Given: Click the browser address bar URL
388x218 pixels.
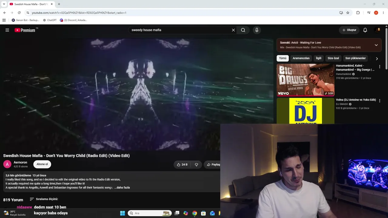Looking at the screenshot, I should coord(79,13).
